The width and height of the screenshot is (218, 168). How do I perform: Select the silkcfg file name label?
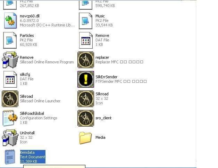click(x=25, y=74)
